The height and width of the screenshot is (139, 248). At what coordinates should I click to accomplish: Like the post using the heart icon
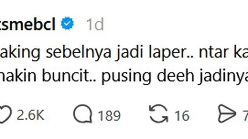point(5,114)
